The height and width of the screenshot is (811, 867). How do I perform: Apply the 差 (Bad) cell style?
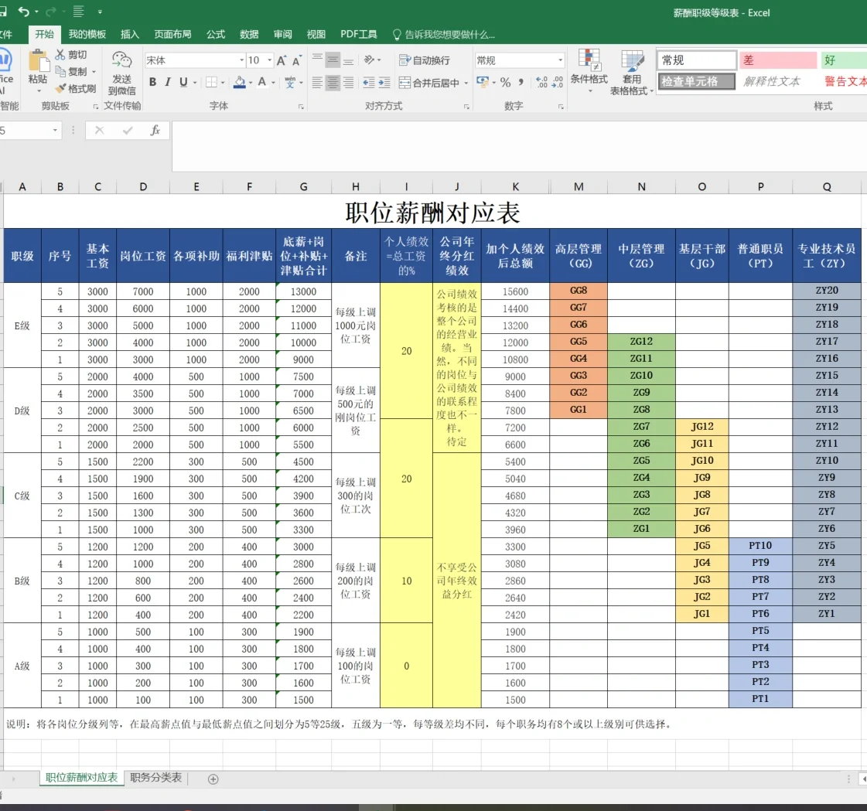coord(778,60)
